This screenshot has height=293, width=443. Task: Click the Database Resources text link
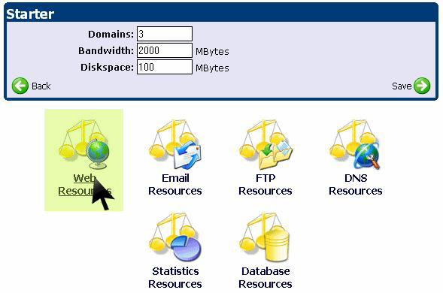click(x=265, y=277)
